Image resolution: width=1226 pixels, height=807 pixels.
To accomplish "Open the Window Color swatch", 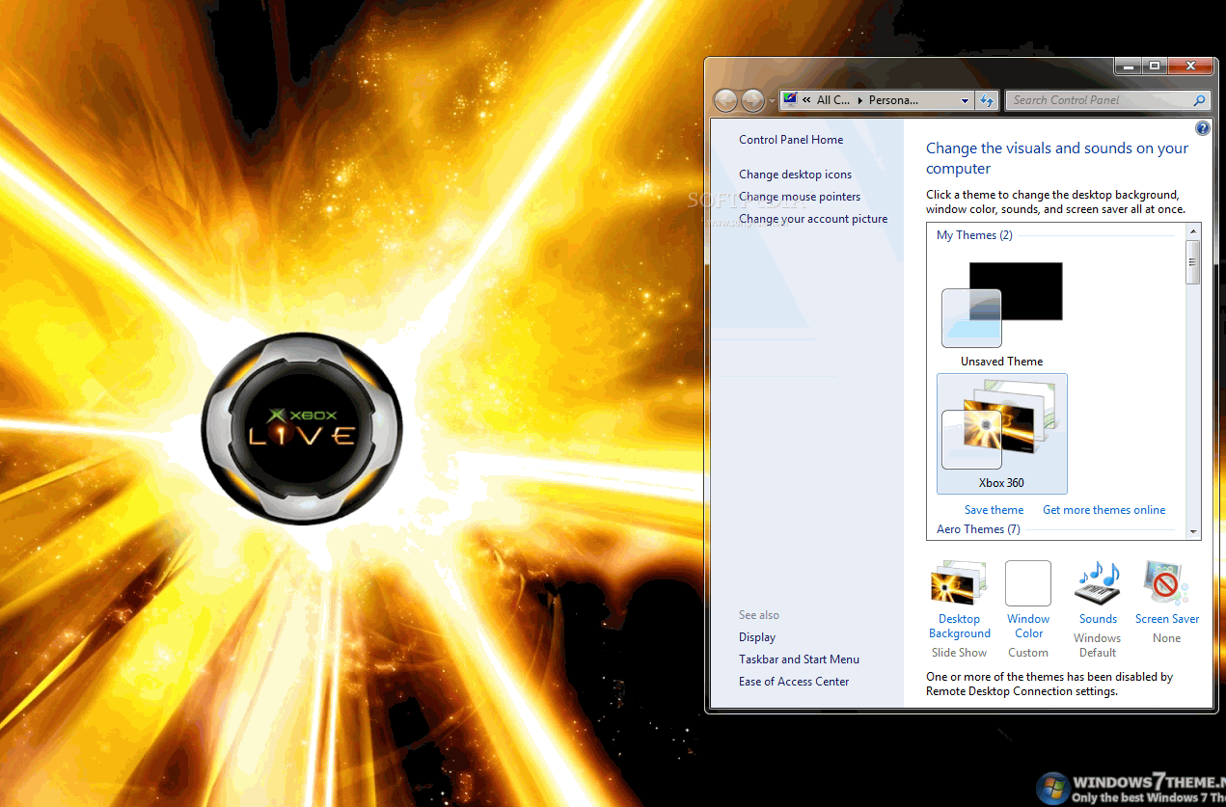I will point(1028,583).
